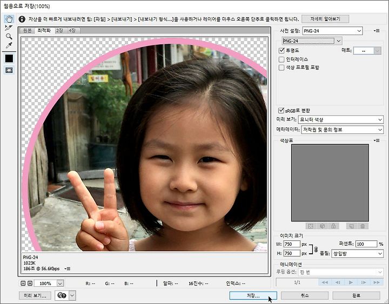The height and width of the screenshot is (304, 389).
Task: Jump to last animation frame
Action: (377, 282)
